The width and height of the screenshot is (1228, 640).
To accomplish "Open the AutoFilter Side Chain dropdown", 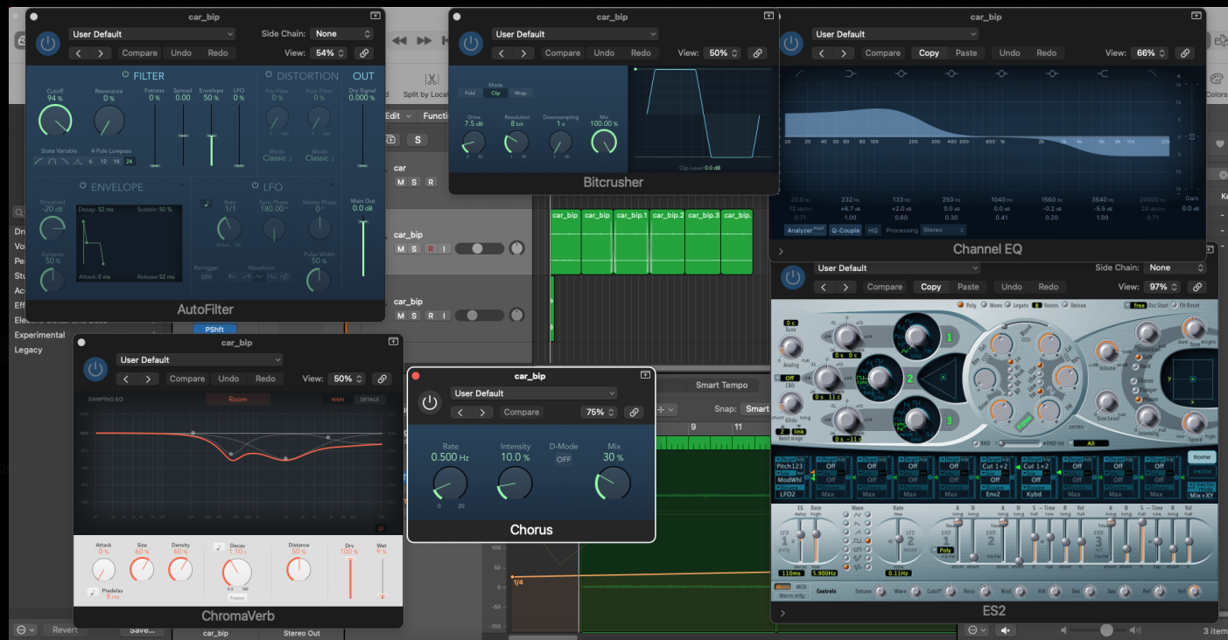I will (343, 34).
